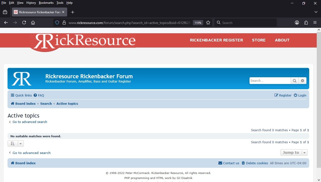Screen dimensions: 321x182
Task: Open the ABOUT nav link
Action: coord(282,40)
